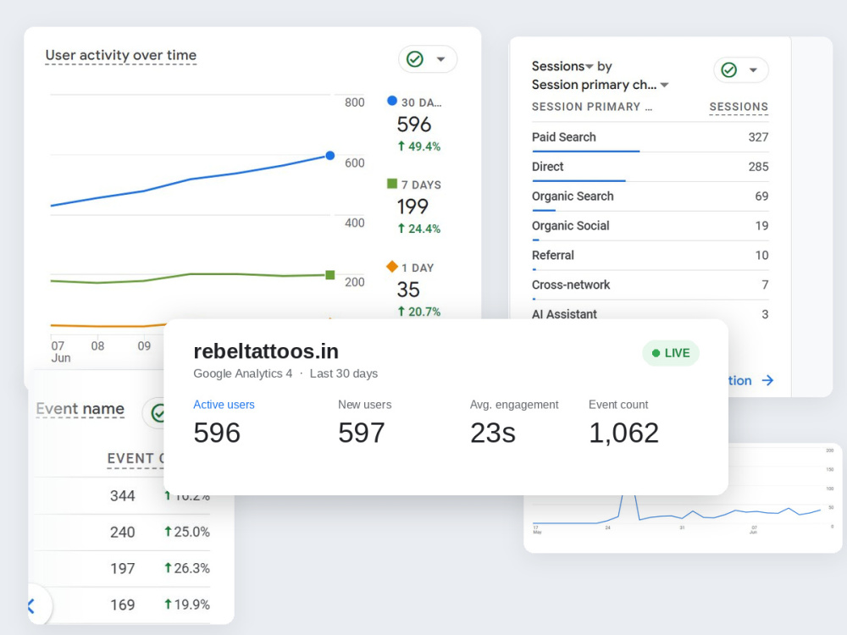The image size is (847, 635).
Task: Select the Organic Search row
Action: point(650,196)
